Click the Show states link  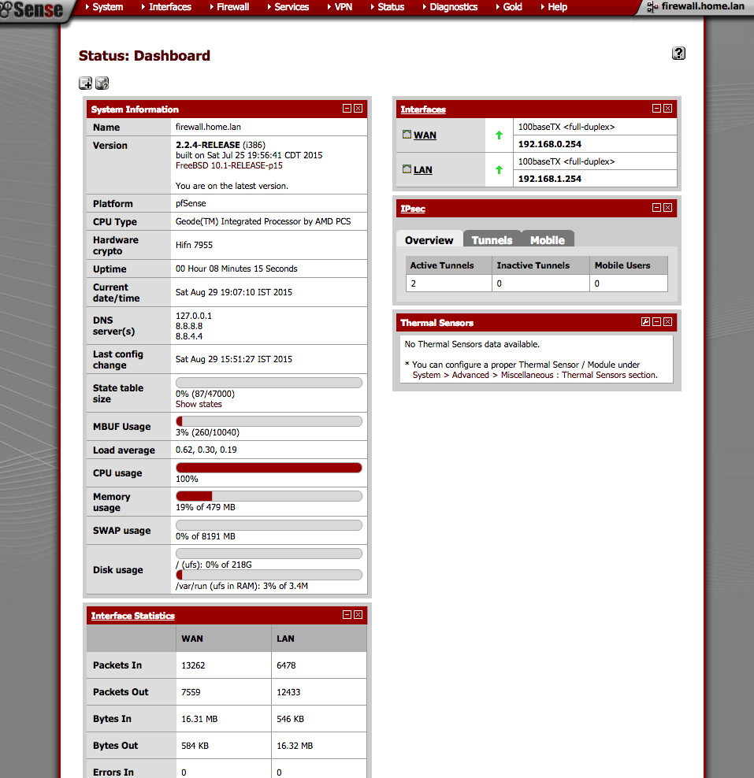[x=199, y=405]
